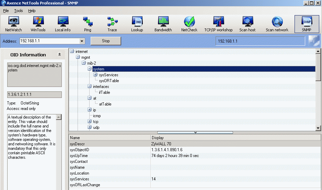322x190 pixels.
Task: Open the DNS Lookup tool
Action: click(x=137, y=24)
